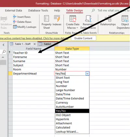Open Modify Lookups

click(x=25, y=27)
